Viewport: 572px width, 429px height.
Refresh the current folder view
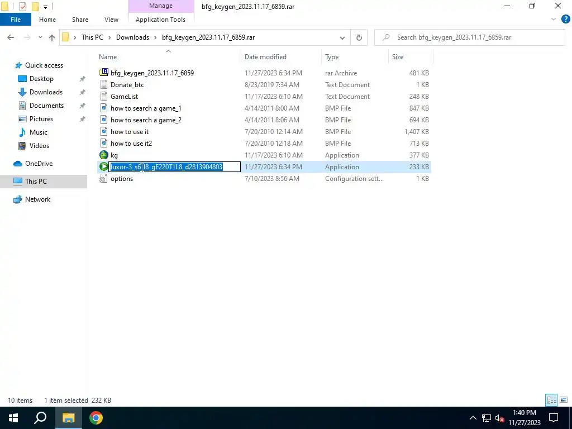359,37
